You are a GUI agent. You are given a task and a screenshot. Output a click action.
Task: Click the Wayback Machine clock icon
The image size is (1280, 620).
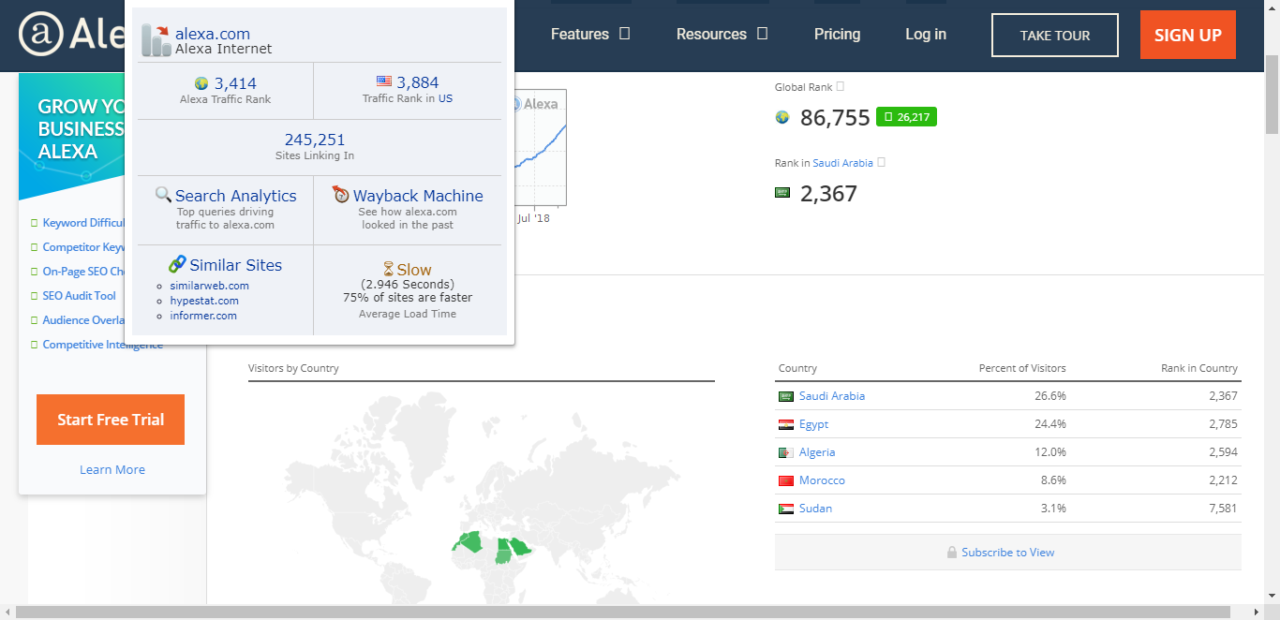(x=341, y=195)
